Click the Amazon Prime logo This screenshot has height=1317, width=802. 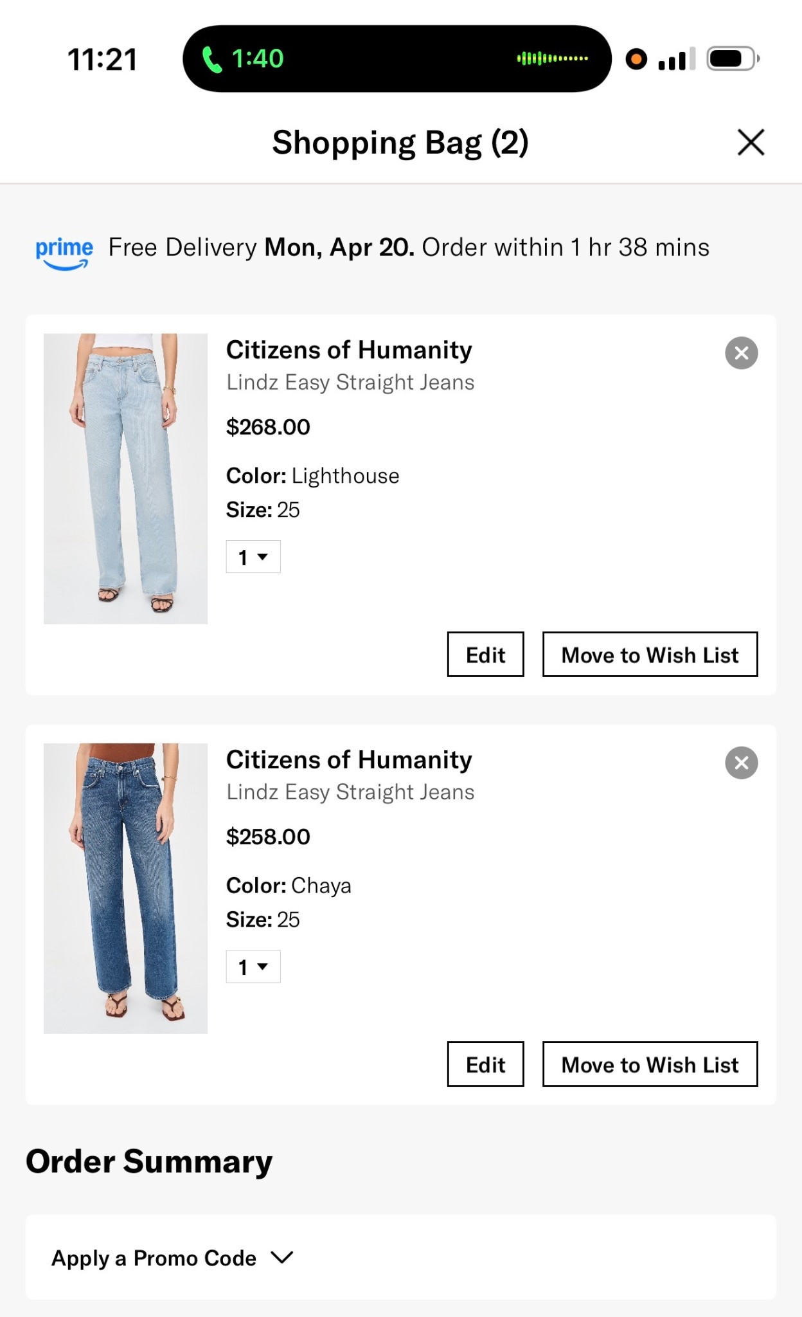coord(64,251)
